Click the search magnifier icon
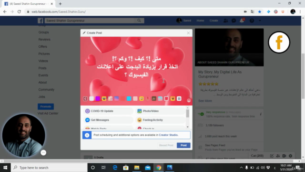Screen dimensions: 305x172 [x=139, y=21]
